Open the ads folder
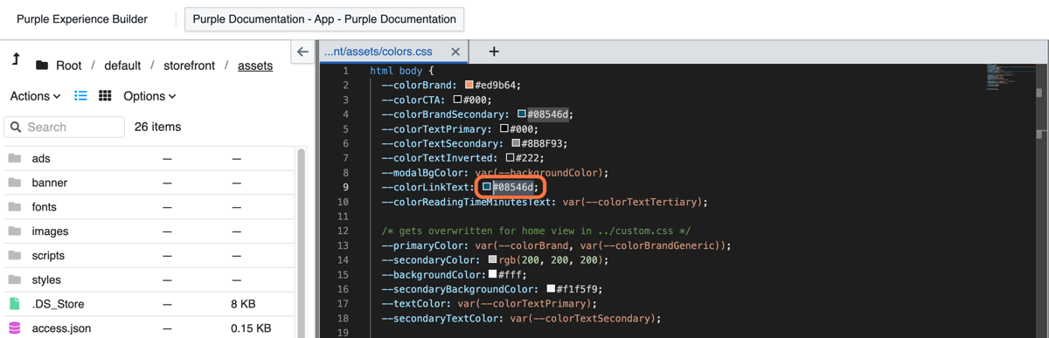The height and width of the screenshot is (338, 1049). 41,159
